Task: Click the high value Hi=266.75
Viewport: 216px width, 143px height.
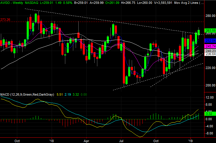Action: [128, 3]
